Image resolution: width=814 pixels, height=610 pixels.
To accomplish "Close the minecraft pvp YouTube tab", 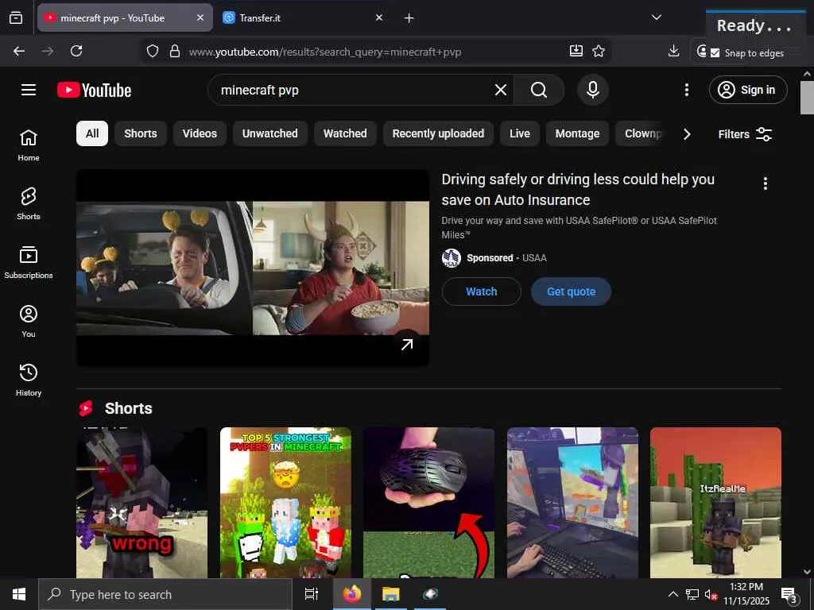I will pos(200,17).
